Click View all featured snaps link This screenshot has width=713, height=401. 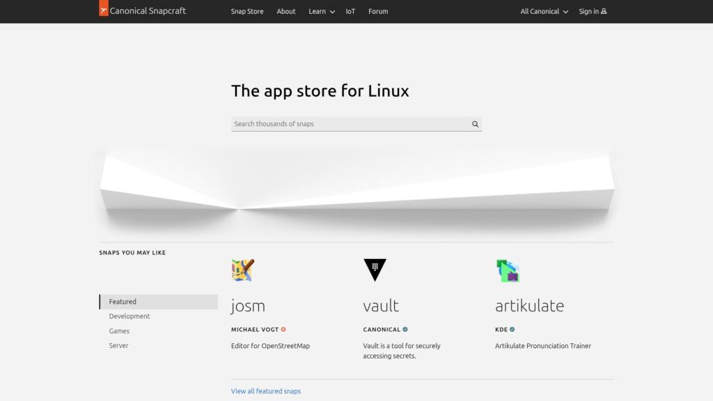coord(265,391)
